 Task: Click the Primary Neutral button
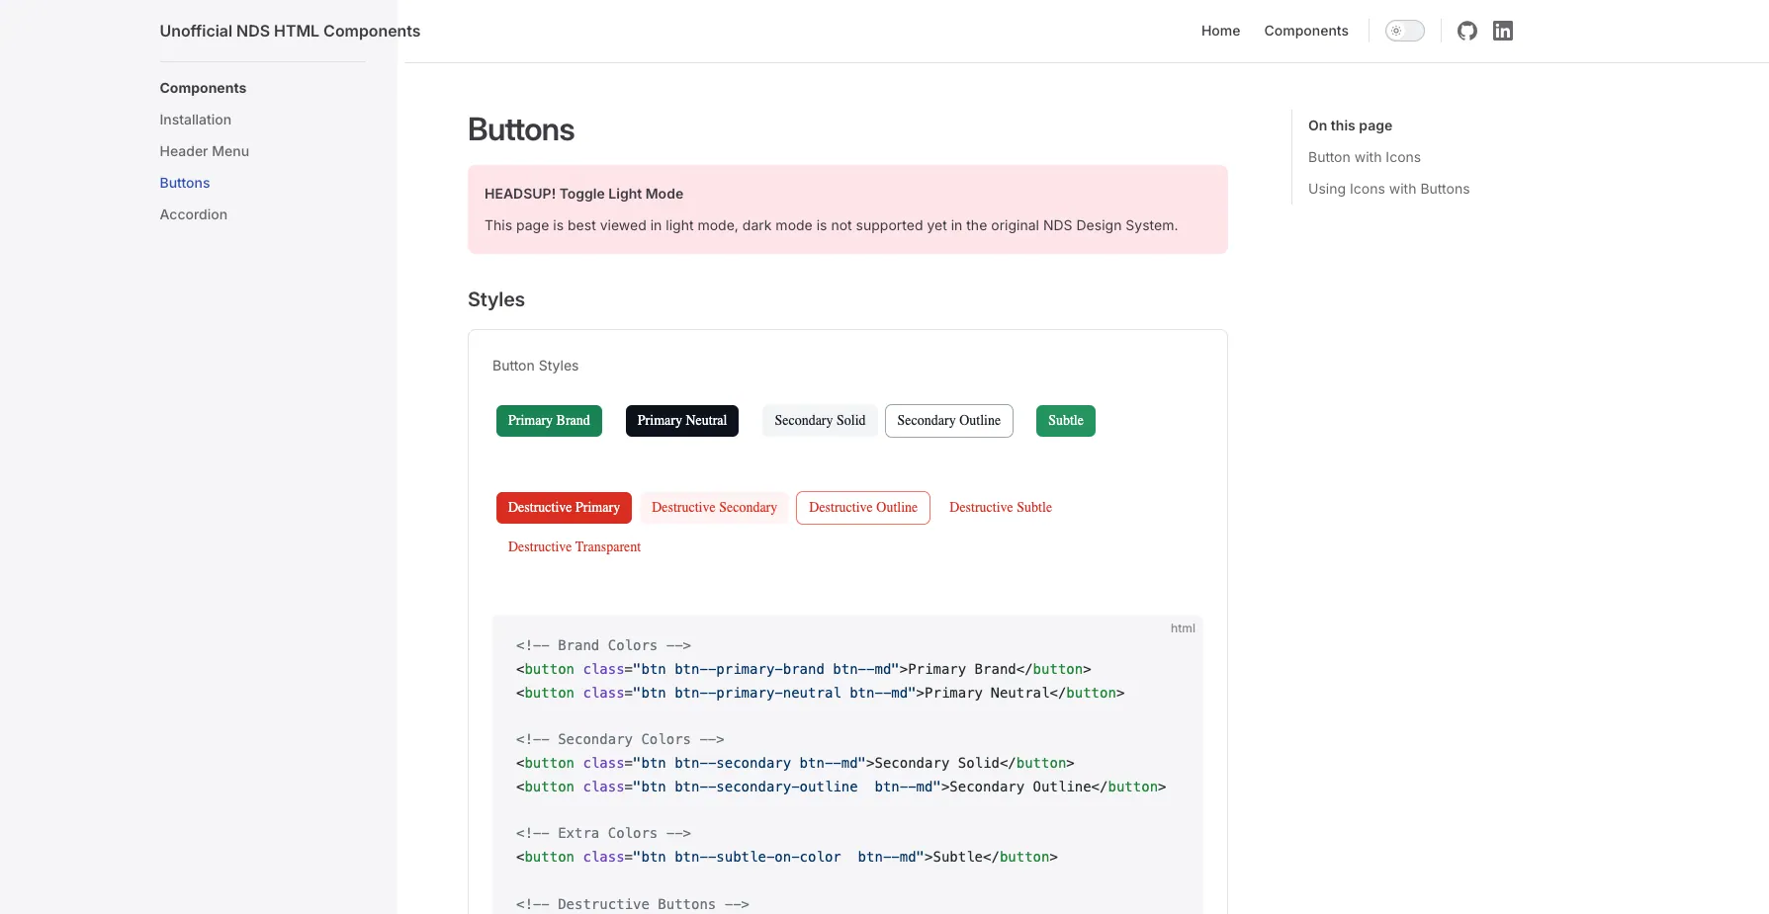(682, 421)
